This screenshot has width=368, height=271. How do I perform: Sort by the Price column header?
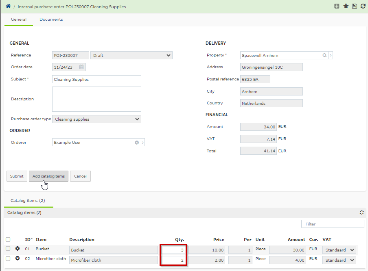[219, 239]
